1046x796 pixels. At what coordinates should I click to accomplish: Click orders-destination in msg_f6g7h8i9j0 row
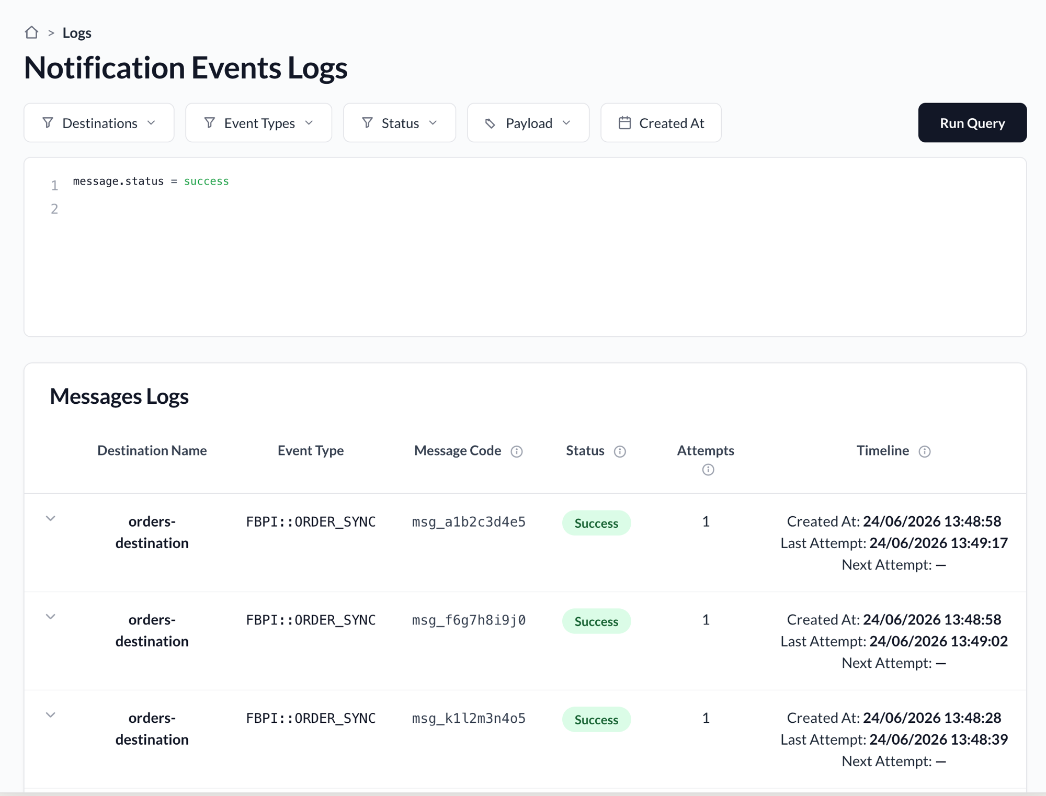pos(152,631)
